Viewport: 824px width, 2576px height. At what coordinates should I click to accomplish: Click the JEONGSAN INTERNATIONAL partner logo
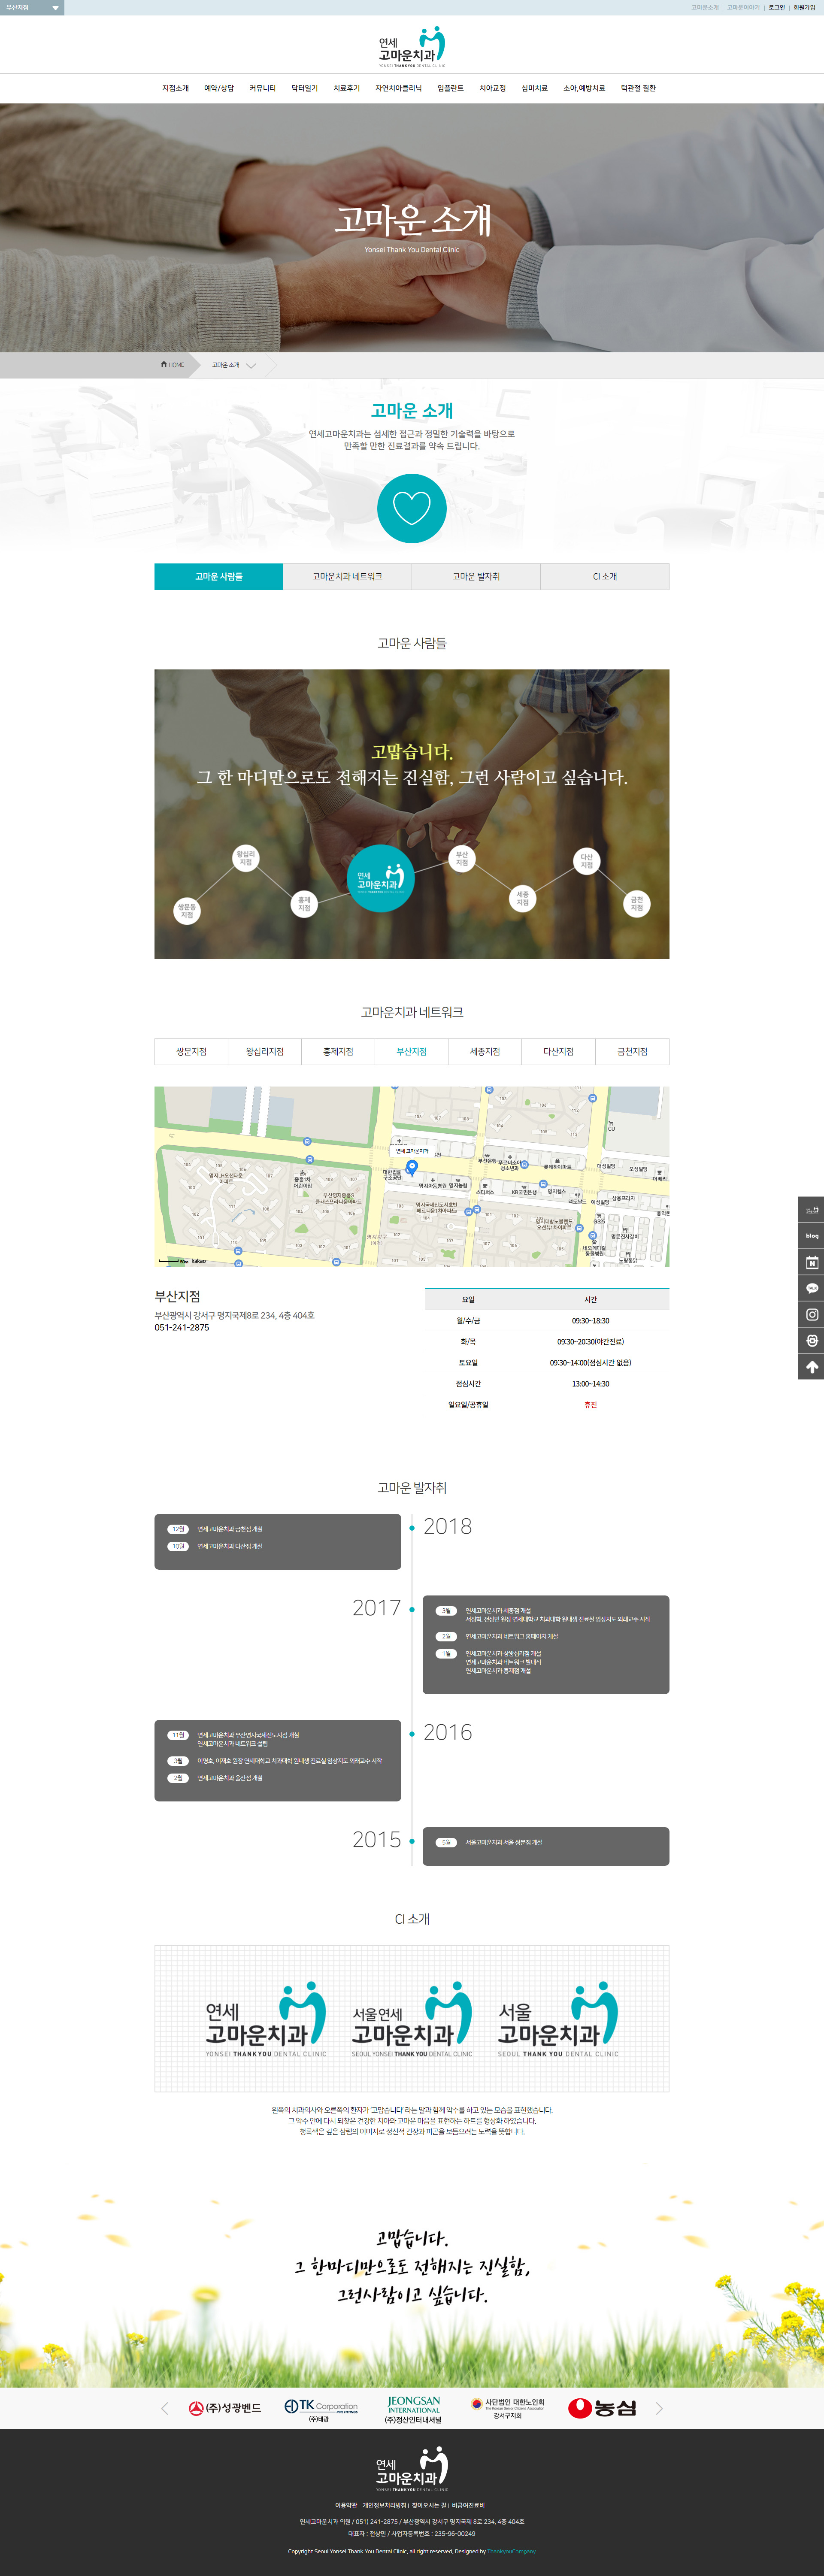[x=413, y=2410]
